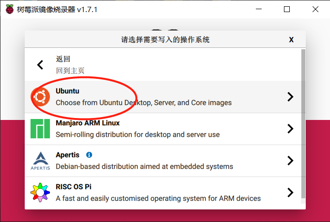Click the Manjaro ARM Linux logo
The height and width of the screenshot is (222, 330).
pos(40,129)
